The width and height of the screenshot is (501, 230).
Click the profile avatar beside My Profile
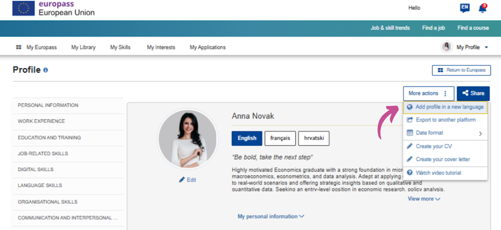click(447, 47)
